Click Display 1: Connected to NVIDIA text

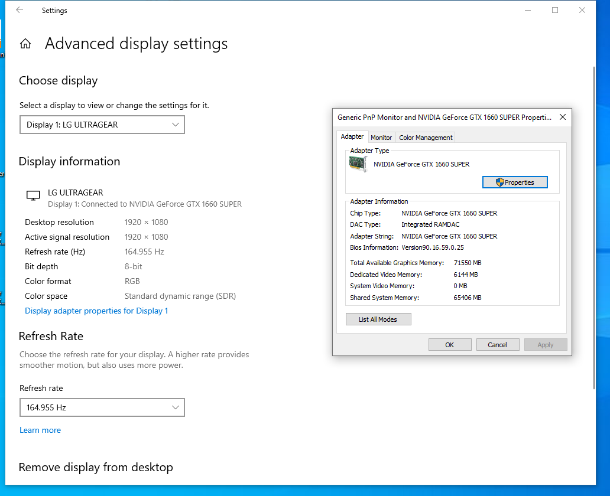click(x=145, y=204)
